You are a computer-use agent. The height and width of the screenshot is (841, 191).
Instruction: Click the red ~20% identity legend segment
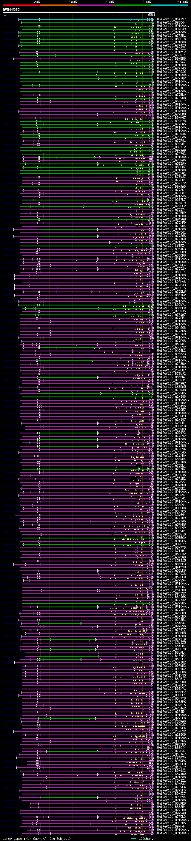tap(21, 5)
